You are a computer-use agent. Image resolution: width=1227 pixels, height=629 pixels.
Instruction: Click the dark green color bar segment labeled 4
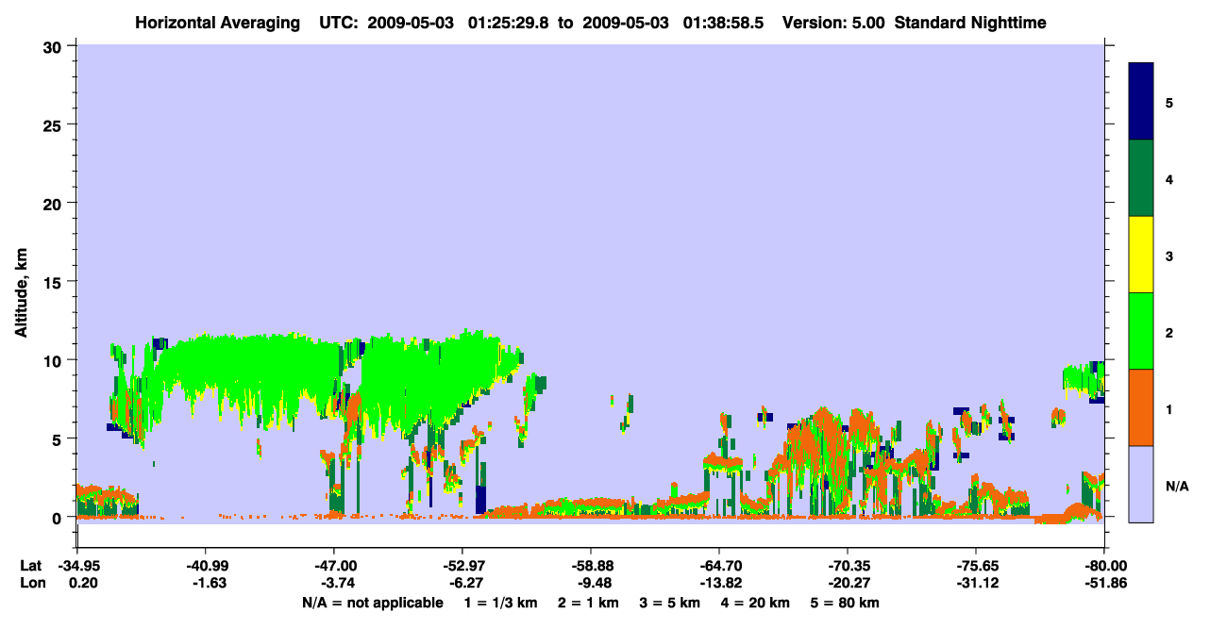tap(1141, 178)
